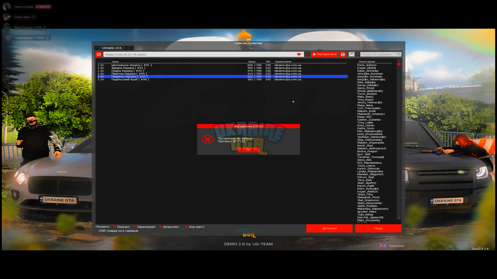Screen dimensions: 497x279
Task: Click the search type icon before search field
Action: pos(351,54)
